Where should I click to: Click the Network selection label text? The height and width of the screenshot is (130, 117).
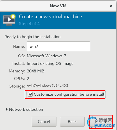coord(26,109)
